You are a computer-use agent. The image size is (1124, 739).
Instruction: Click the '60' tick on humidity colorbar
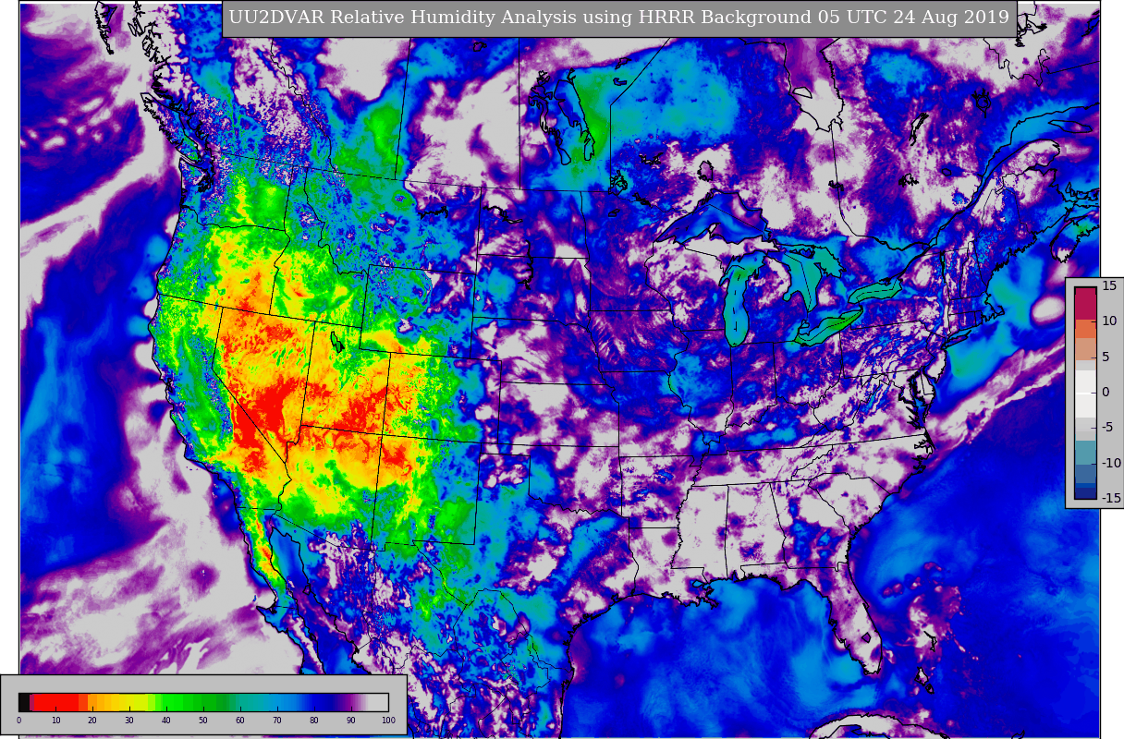240,720
